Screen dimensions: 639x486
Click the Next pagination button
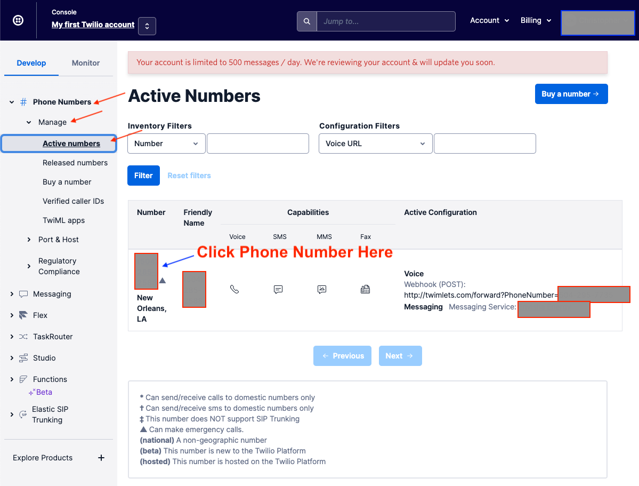click(400, 356)
